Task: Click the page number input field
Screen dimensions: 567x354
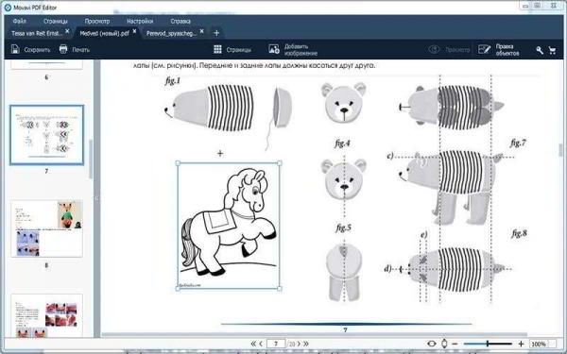Action: (x=276, y=344)
